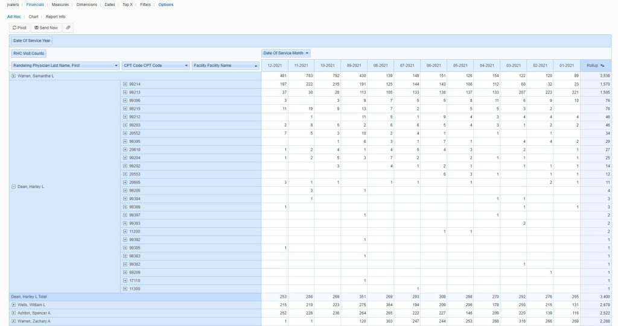The image size is (618, 326).
Task: Expand the Warren, Samantha L row
Action: (14, 76)
